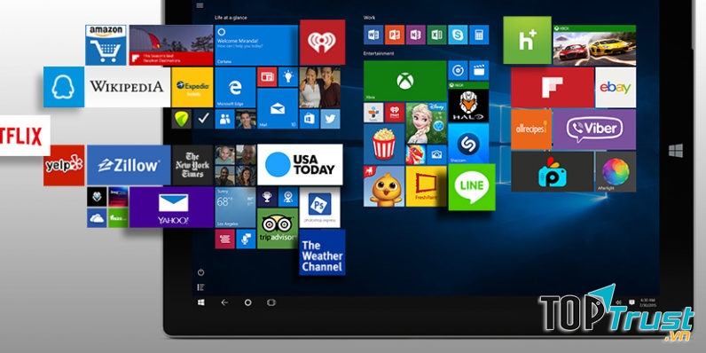Screen dimensions: 706x353
Task: Open the Windows Store tile
Action: pos(310,119)
